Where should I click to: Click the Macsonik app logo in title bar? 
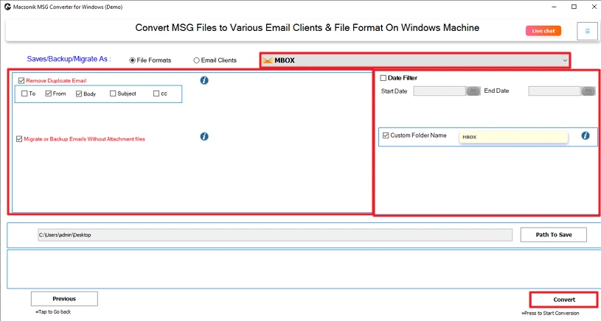click(7, 7)
